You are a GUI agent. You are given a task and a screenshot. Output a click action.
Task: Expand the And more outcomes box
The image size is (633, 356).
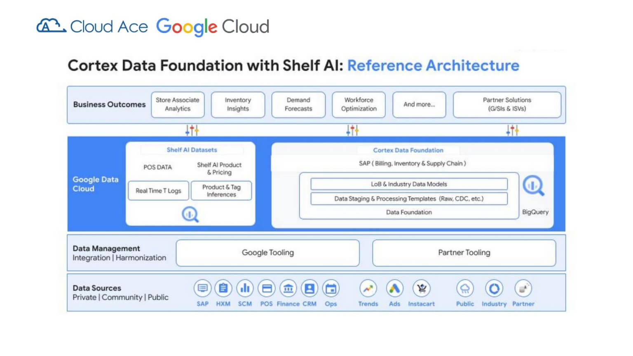tap(419, 105)
